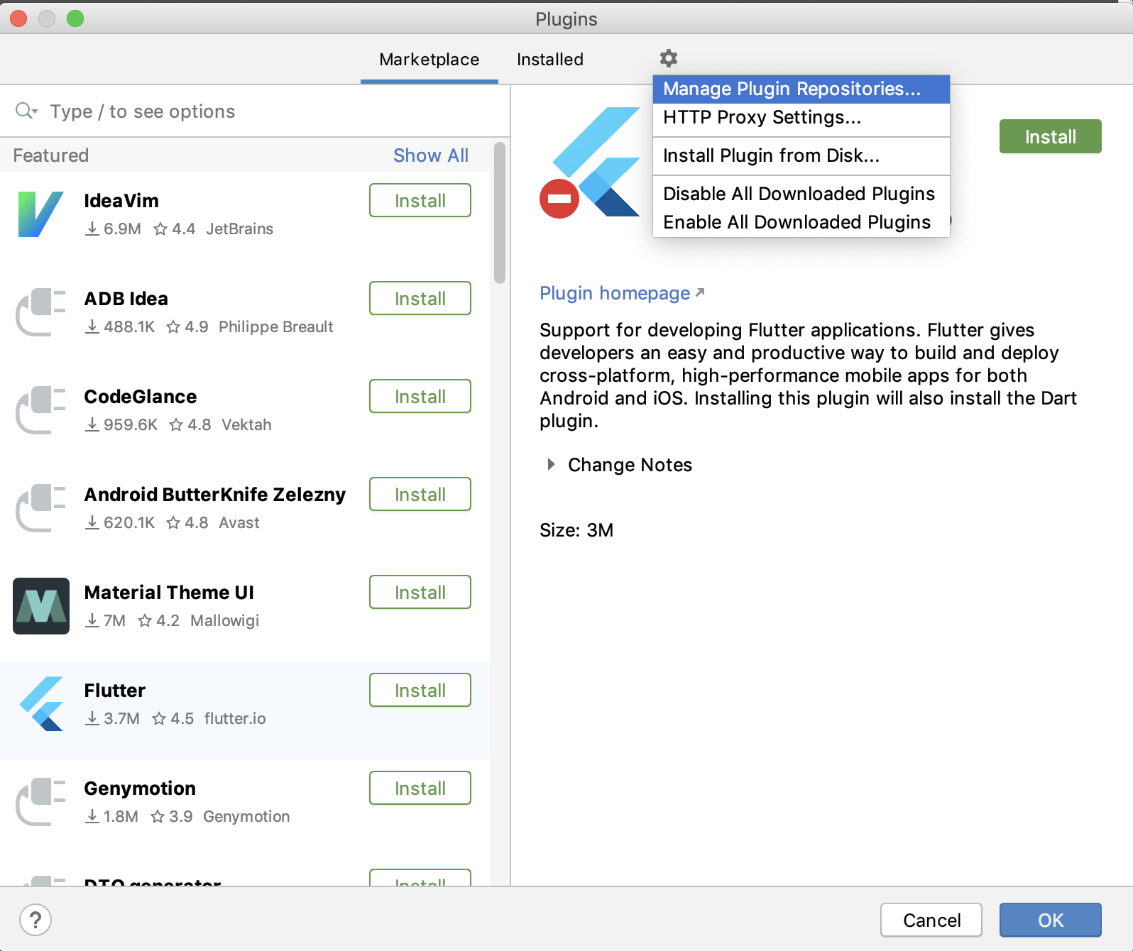The image size is (1133, 951).
Task: Choose Disable All Downloaded Plugins
Action: (x=801, y=194)
